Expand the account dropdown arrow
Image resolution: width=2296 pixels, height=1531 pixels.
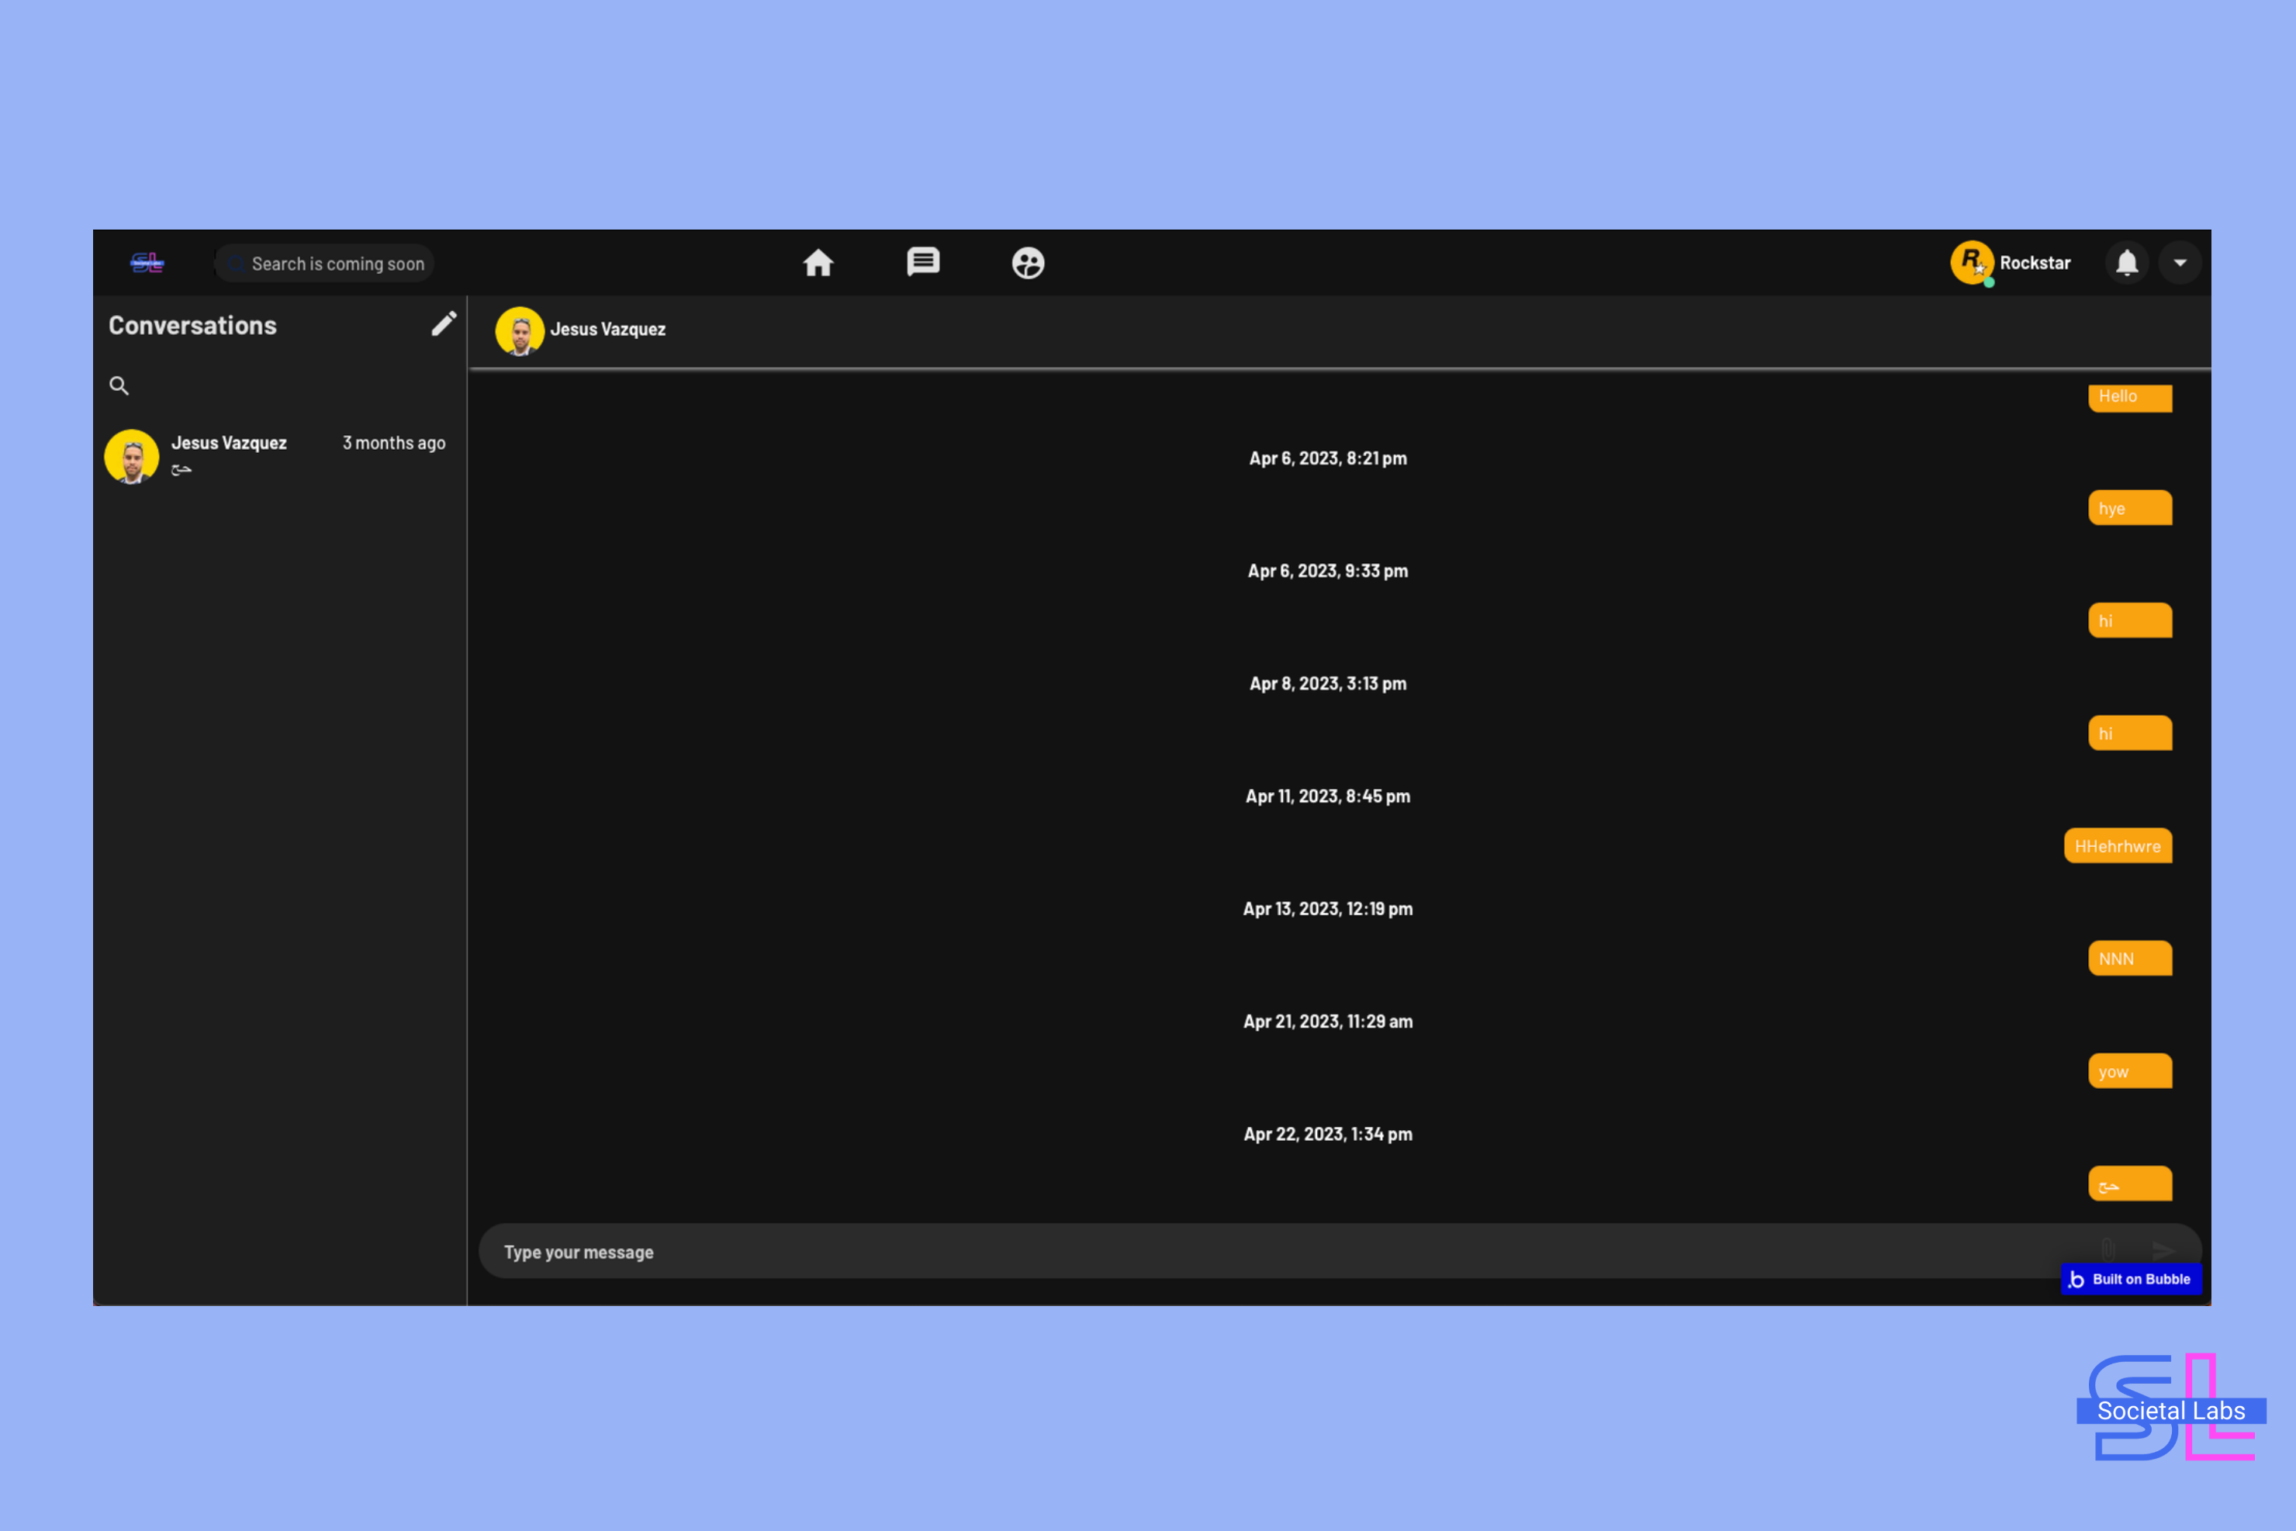(2179, 263)
